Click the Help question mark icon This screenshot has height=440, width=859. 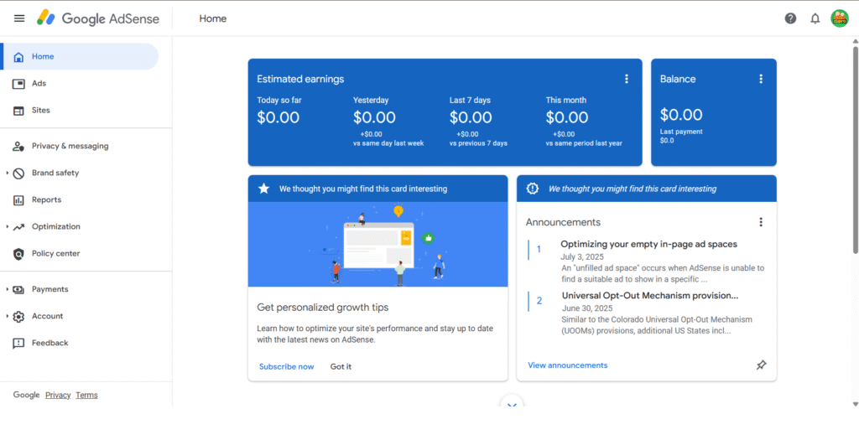pos(790,18)
